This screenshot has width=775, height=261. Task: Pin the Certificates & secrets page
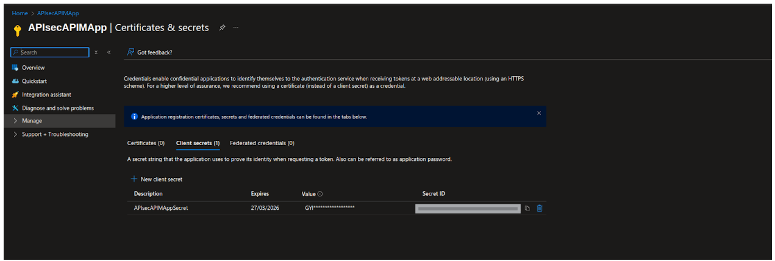223,27
